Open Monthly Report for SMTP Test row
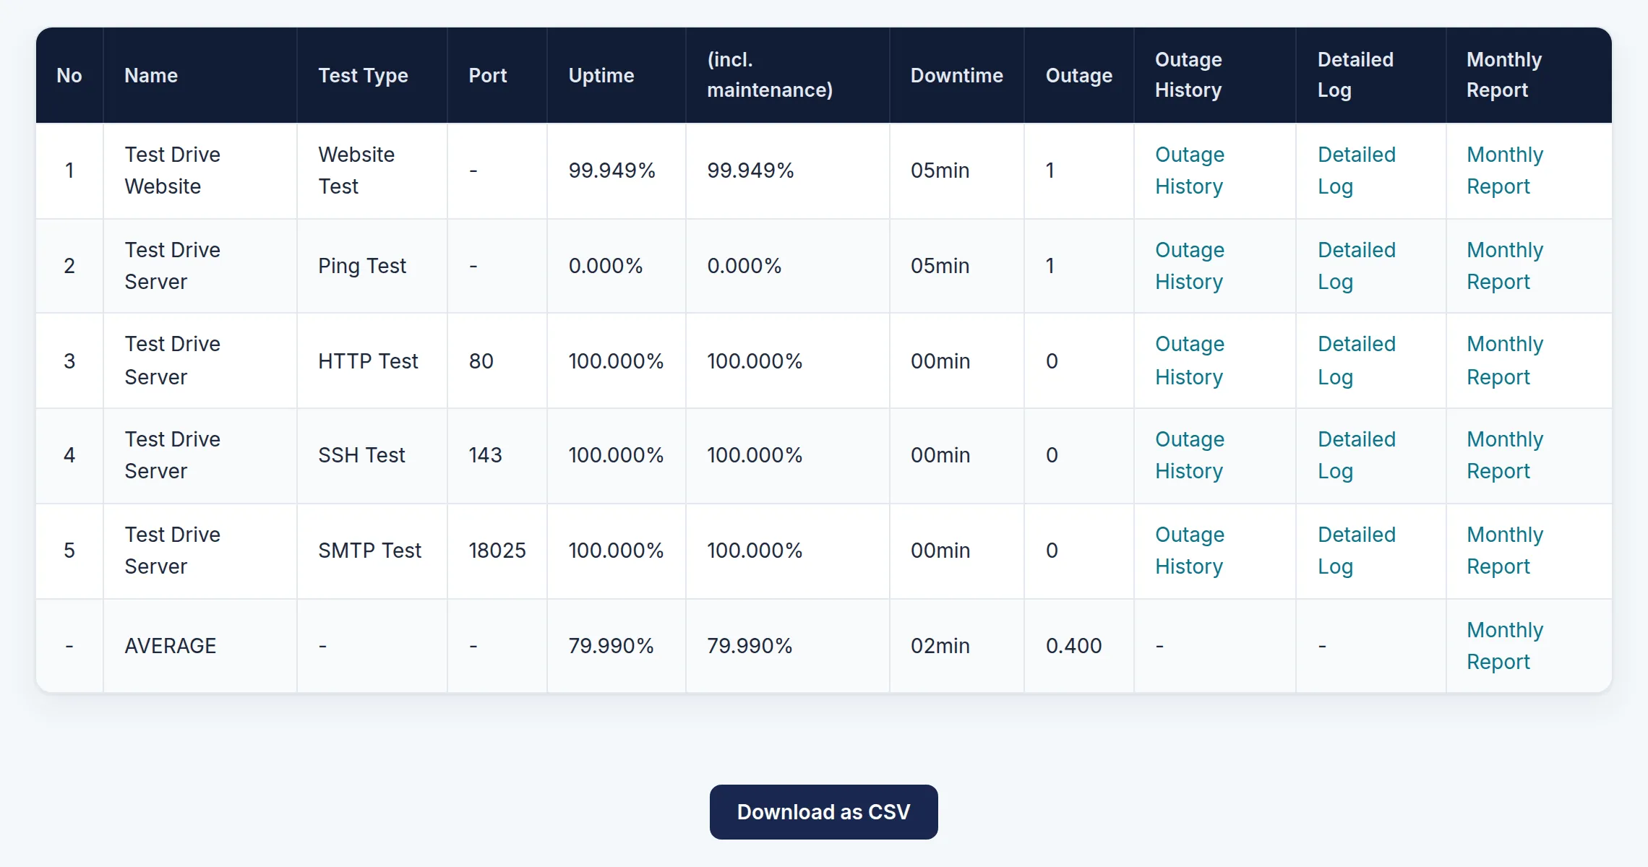Viewport: 1648px width, 867px height. [x=1505, y=551]
